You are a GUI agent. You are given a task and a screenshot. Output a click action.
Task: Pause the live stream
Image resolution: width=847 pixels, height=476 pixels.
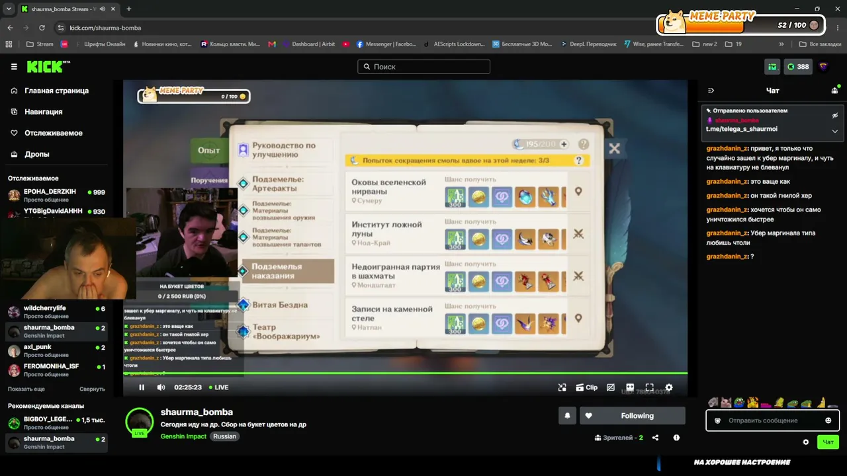click(x=142, y=387)
